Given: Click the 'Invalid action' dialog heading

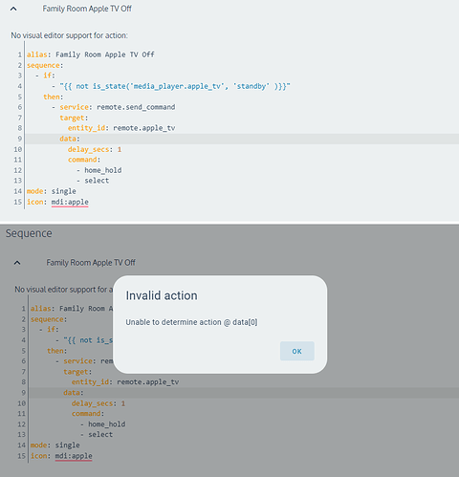Looking at the screenshot, I should (162, 295).
